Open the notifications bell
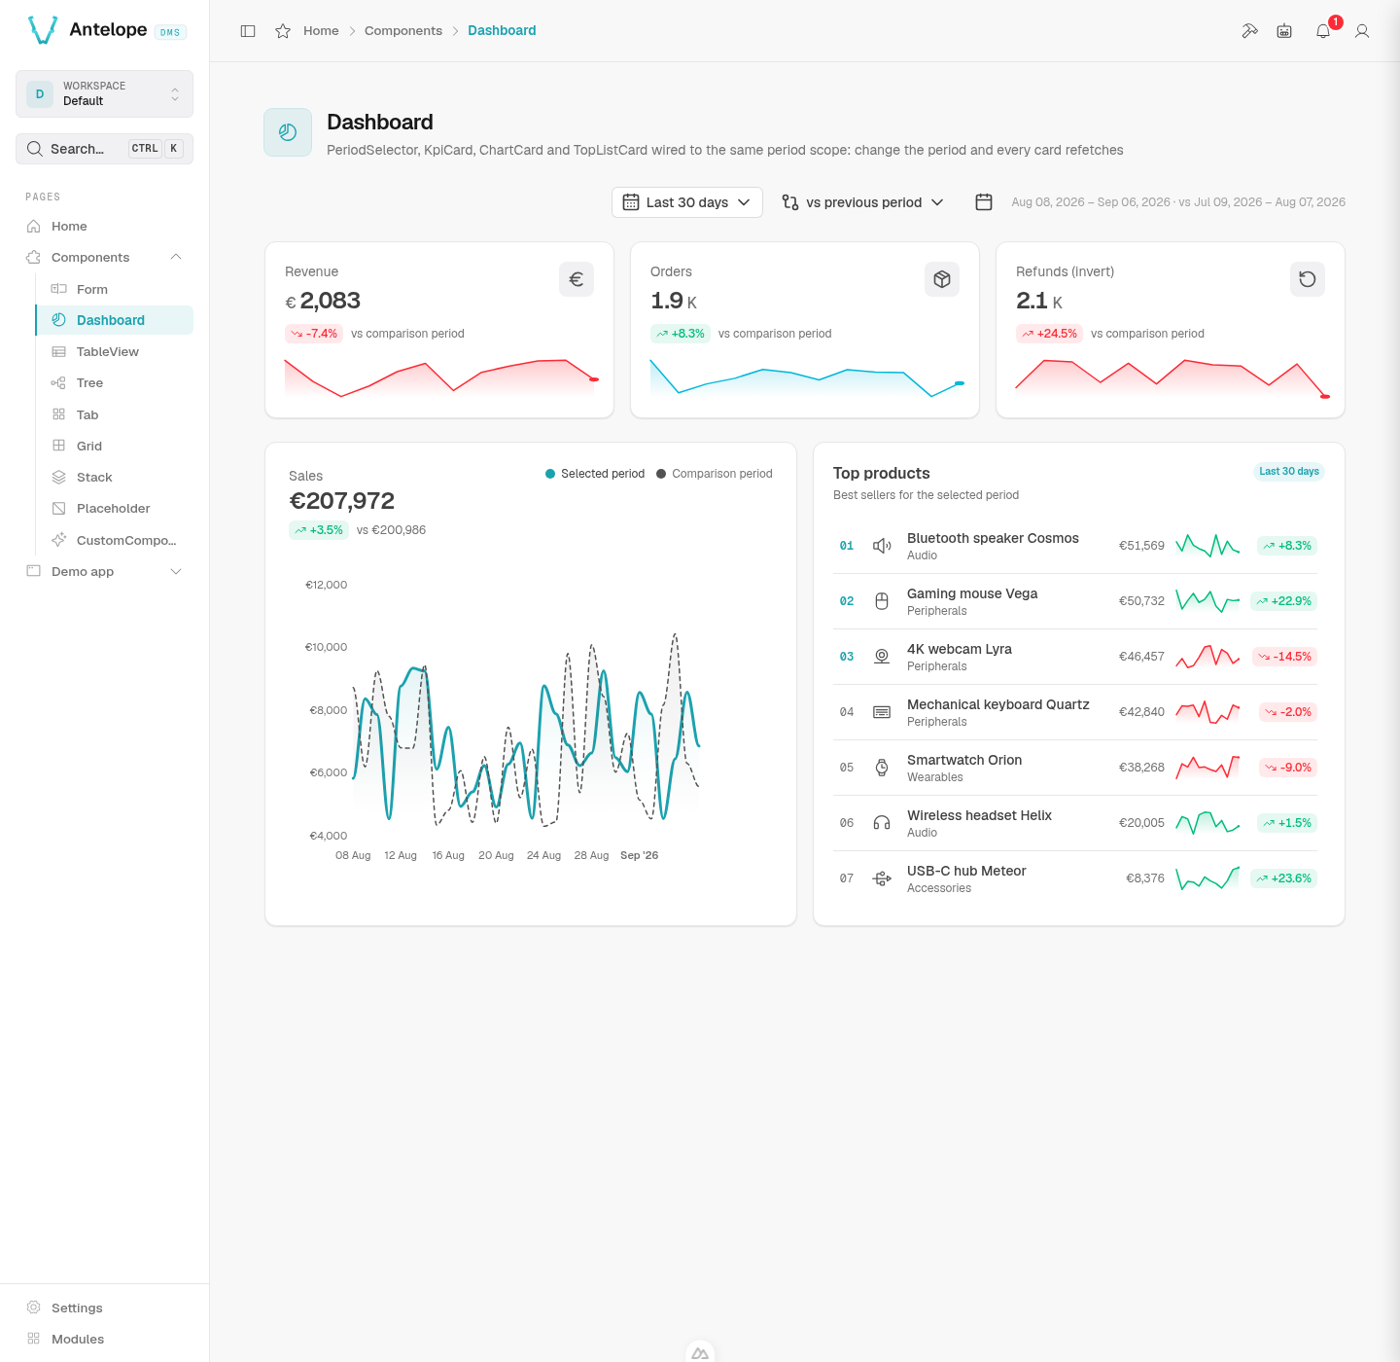 1323,31
